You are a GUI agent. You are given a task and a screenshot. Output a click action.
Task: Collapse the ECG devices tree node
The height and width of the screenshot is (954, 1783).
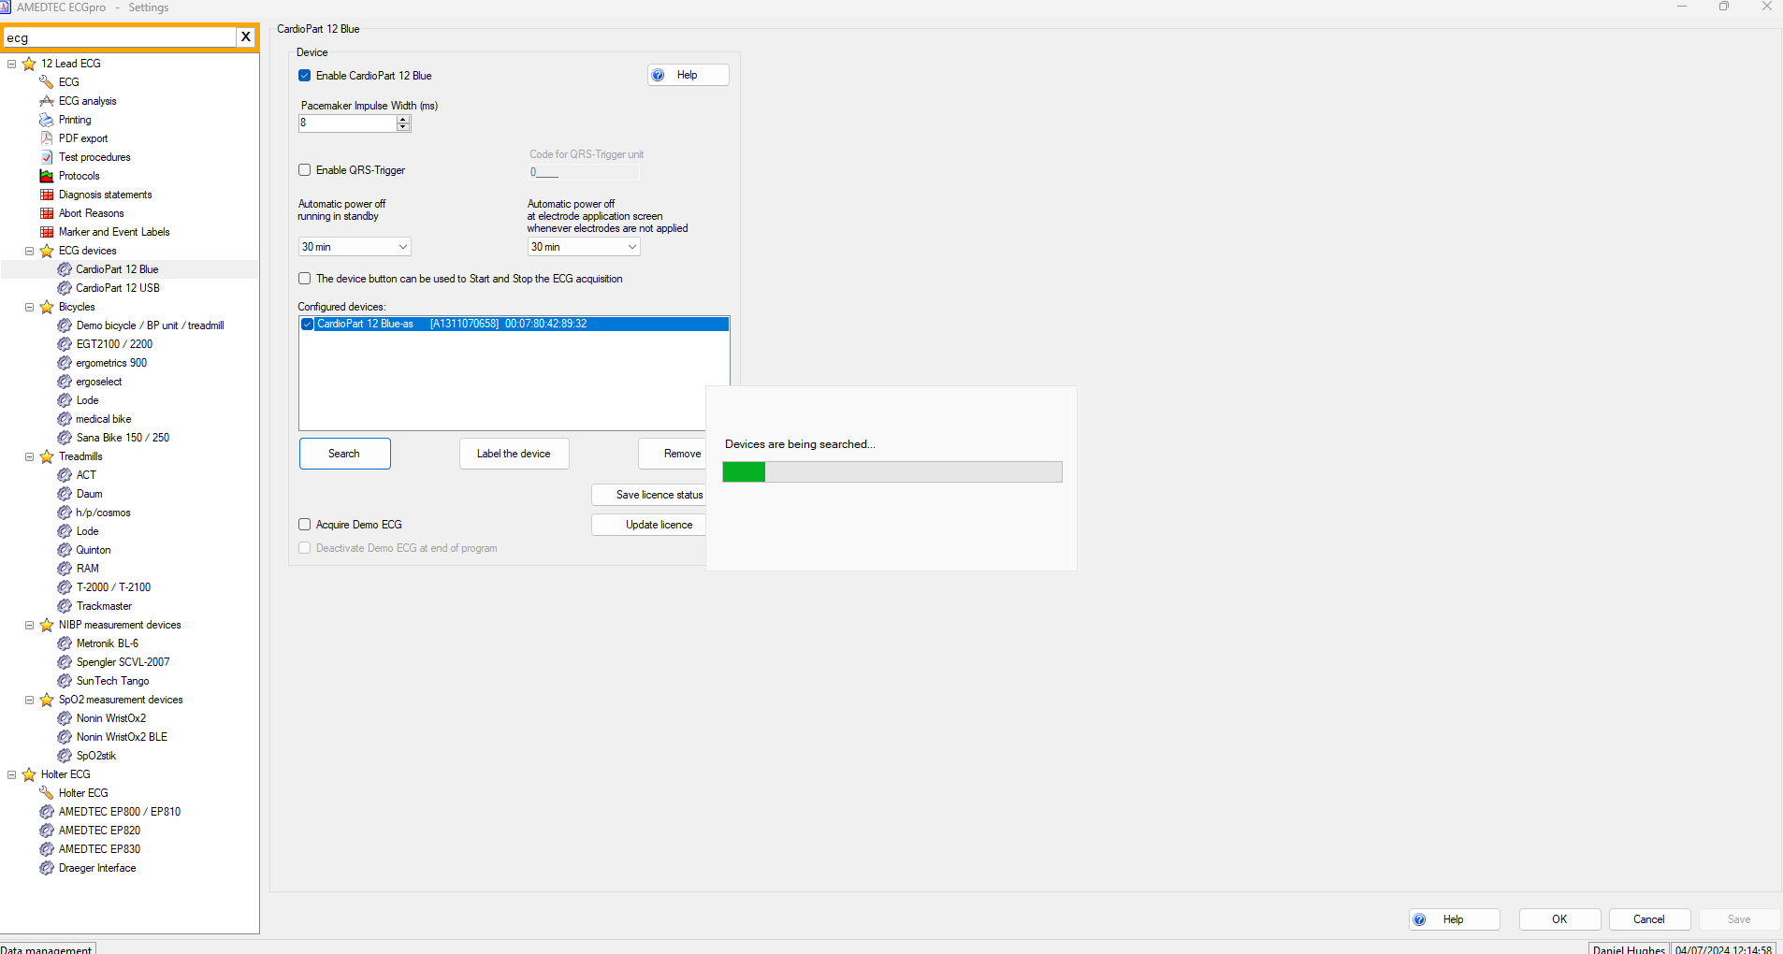pyautogui.click(x=30, y=251)
